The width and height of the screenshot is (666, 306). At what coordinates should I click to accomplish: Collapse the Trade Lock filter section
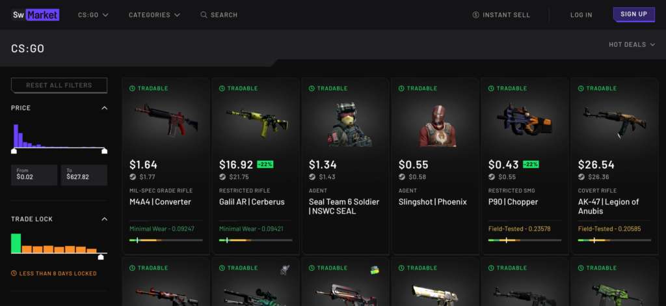[x=104, y=219]
